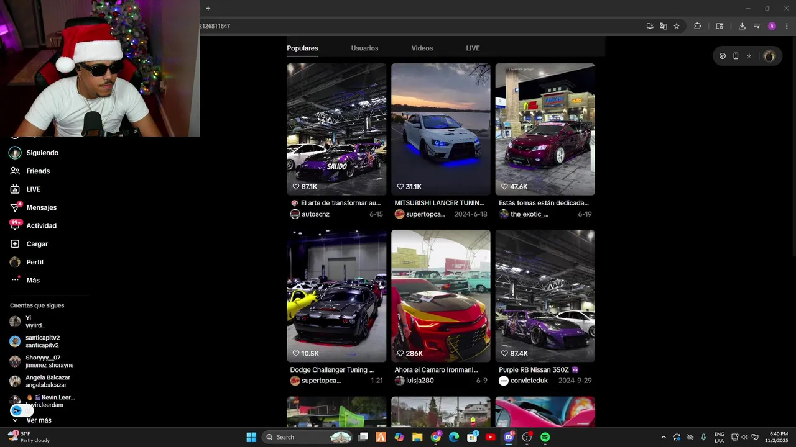Open Actividad notifications
796x447 pixels.
pyautogui.click(x=33, y=225)
